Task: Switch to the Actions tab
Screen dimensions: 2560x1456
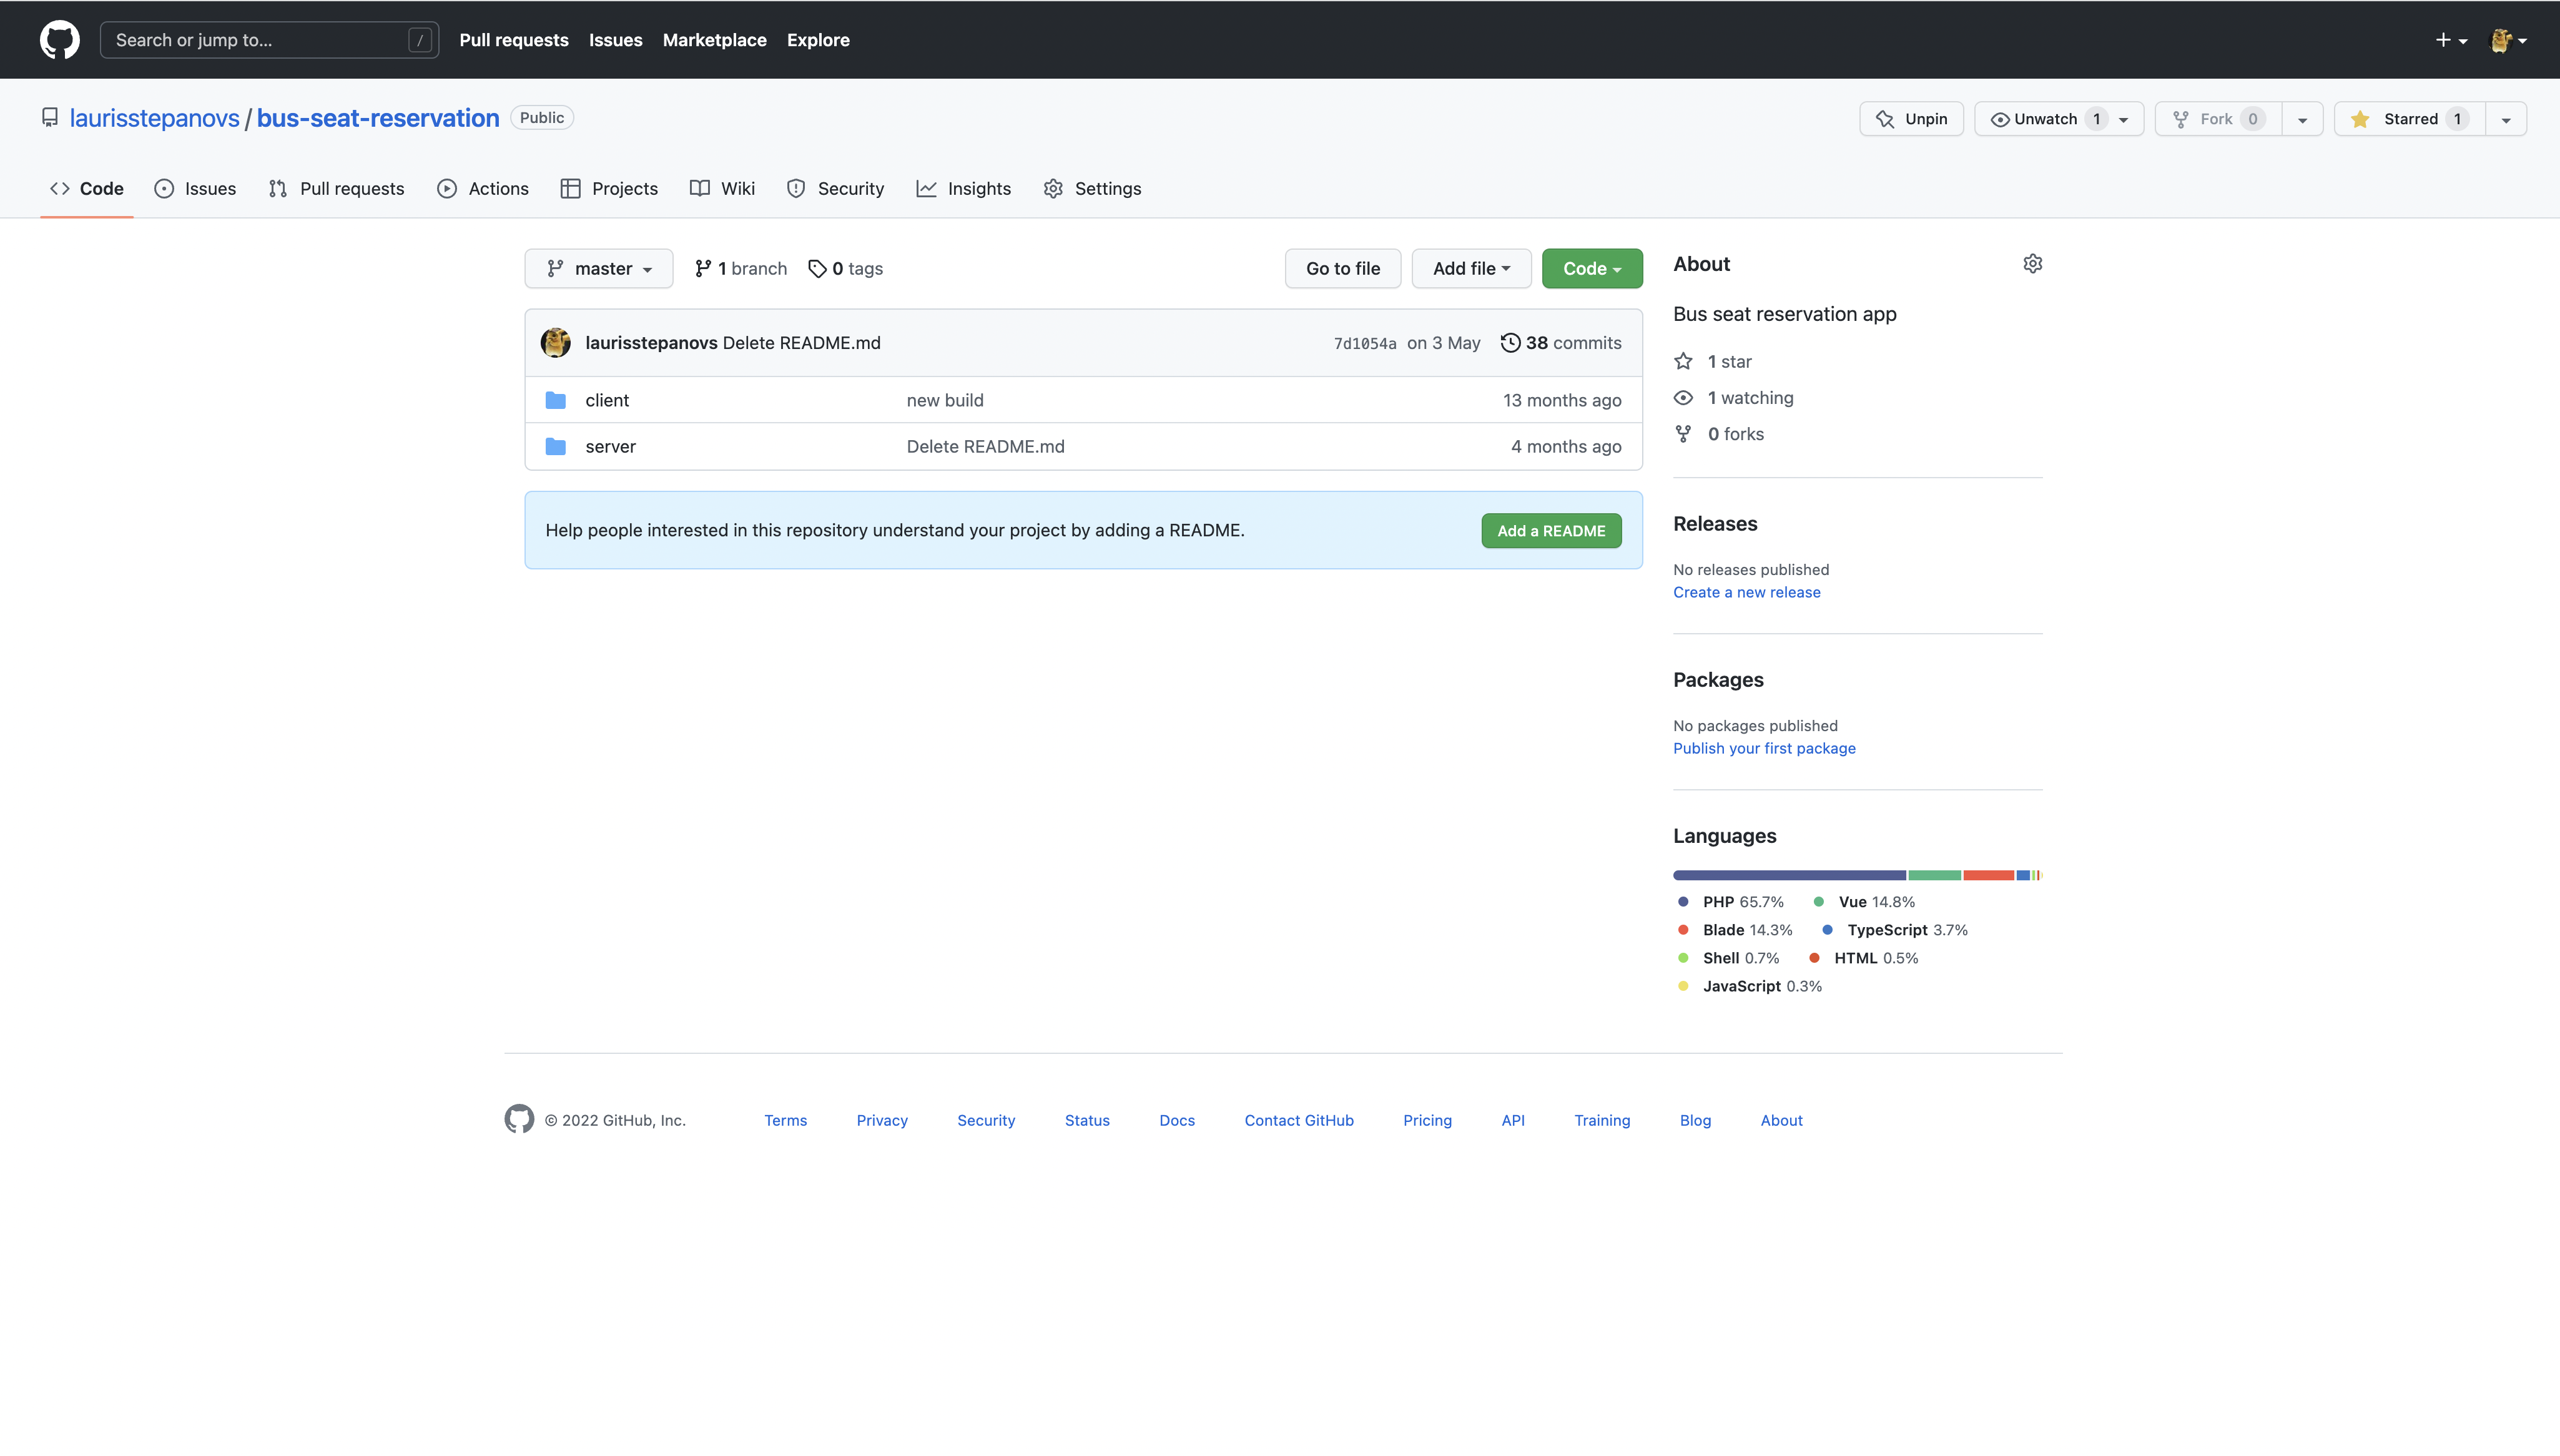Action: pyautogui.click(x=483, y=188)
